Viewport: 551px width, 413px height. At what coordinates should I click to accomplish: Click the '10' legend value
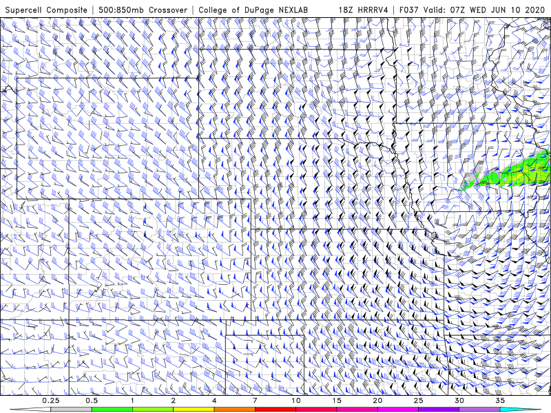pyautogui.click(x=296, y=401)
